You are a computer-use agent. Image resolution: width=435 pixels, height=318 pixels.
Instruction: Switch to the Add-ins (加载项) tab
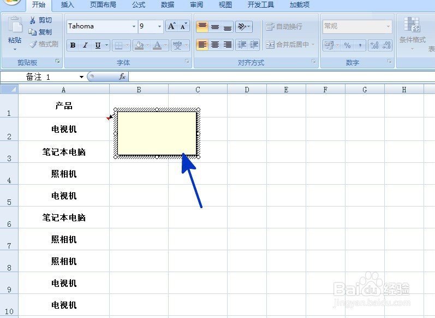coord(299,5)
